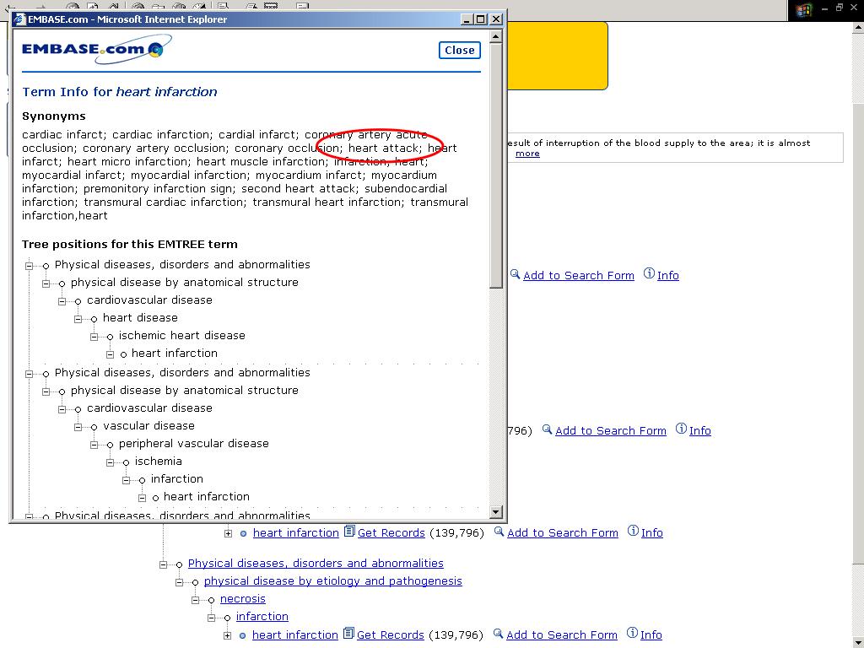This screenshot has width=864, height=648.
Task: Collapse 'Physical diseases, disorders and abnormalities' in background tree
Action: tap(163, 564)
